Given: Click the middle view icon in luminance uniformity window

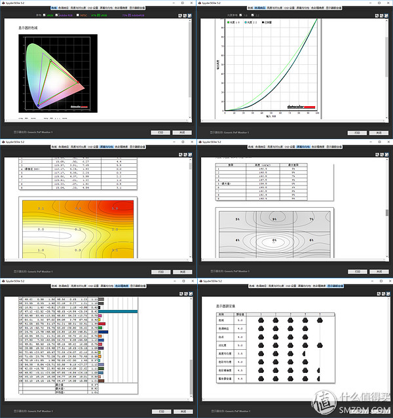Looking at the screenshot, I should (382, 155).
